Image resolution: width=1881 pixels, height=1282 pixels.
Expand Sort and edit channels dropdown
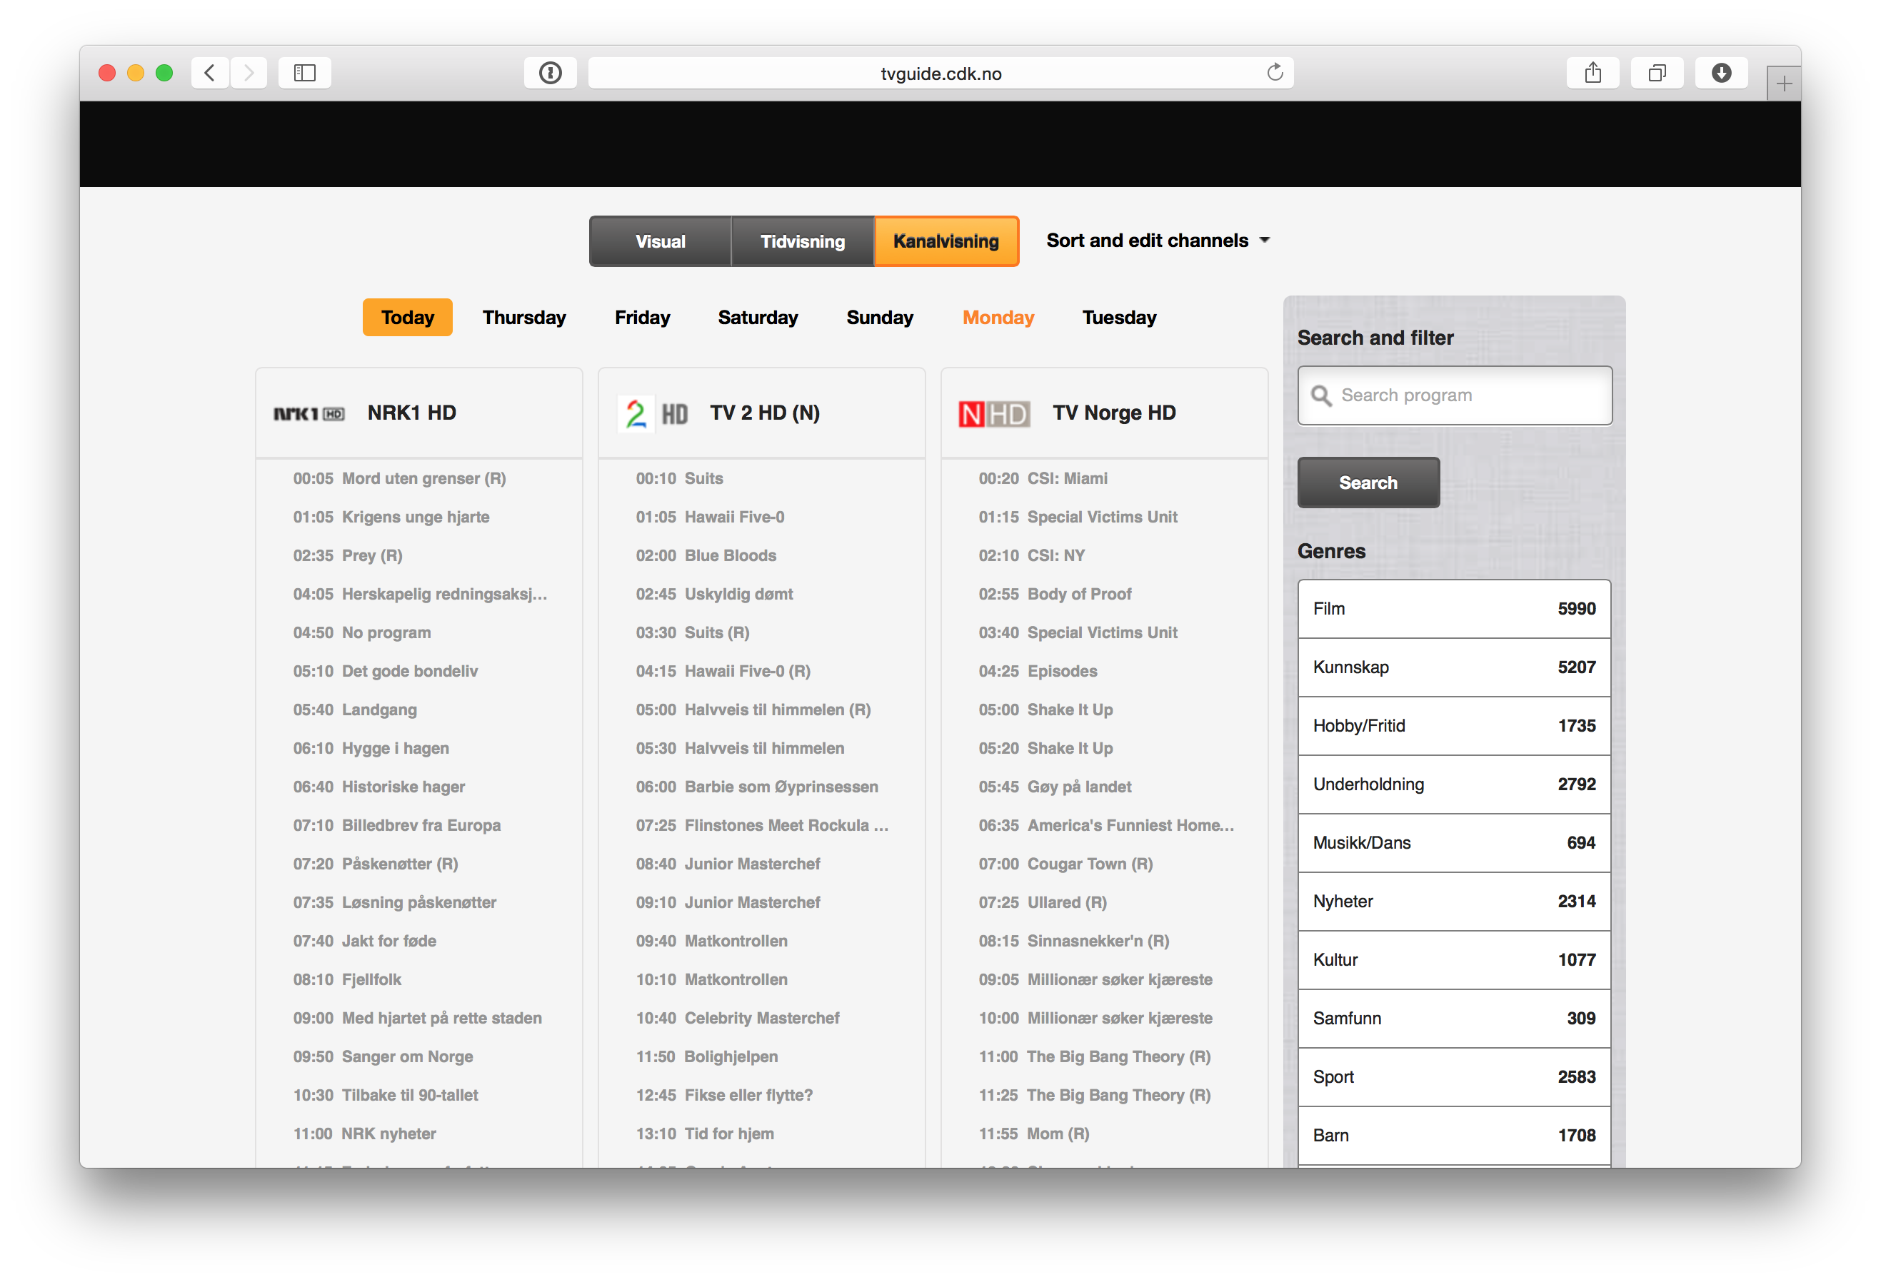[1158, 241]
